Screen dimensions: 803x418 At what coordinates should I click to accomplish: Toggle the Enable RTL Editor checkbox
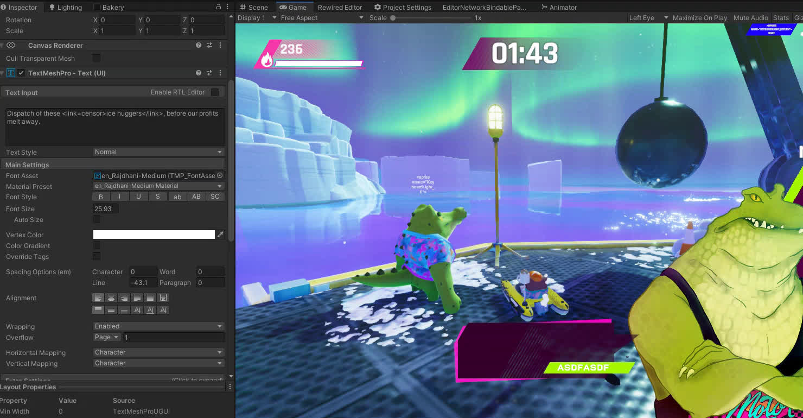tap(215, 92)
